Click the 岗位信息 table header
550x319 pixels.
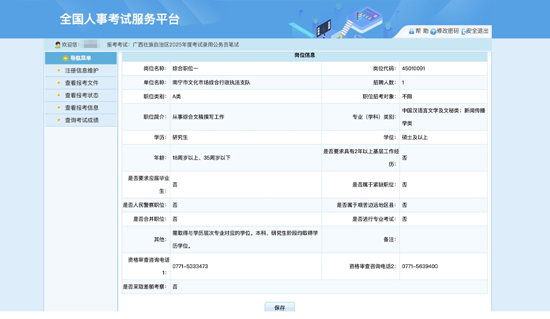[x=305, y=55]
